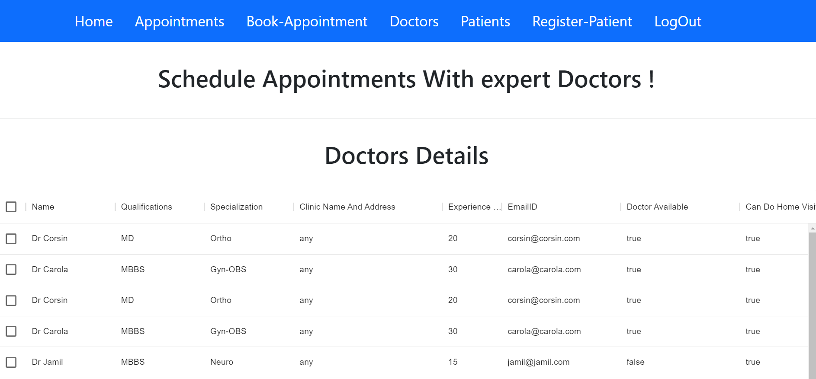Click the Name column header
The image size is (816, 379).
[43, 207]
